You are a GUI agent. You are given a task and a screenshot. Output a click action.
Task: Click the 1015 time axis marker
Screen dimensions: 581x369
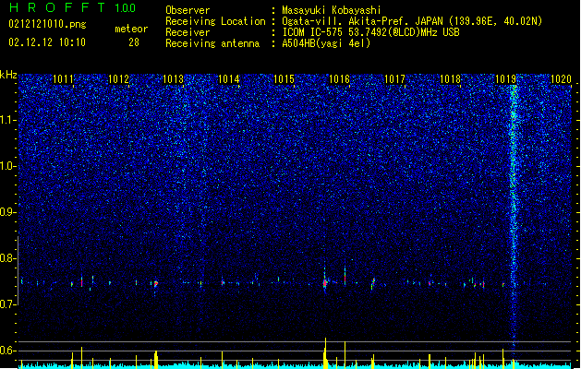(284, 79)
